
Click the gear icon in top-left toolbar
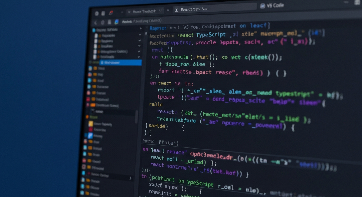pyautogui.click(x=97, y=14)
